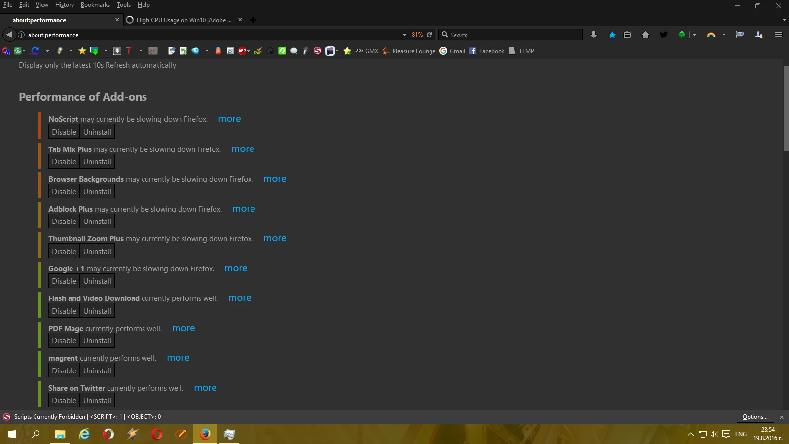Reload the current page
Screen dimensions: 789x444
429,35
